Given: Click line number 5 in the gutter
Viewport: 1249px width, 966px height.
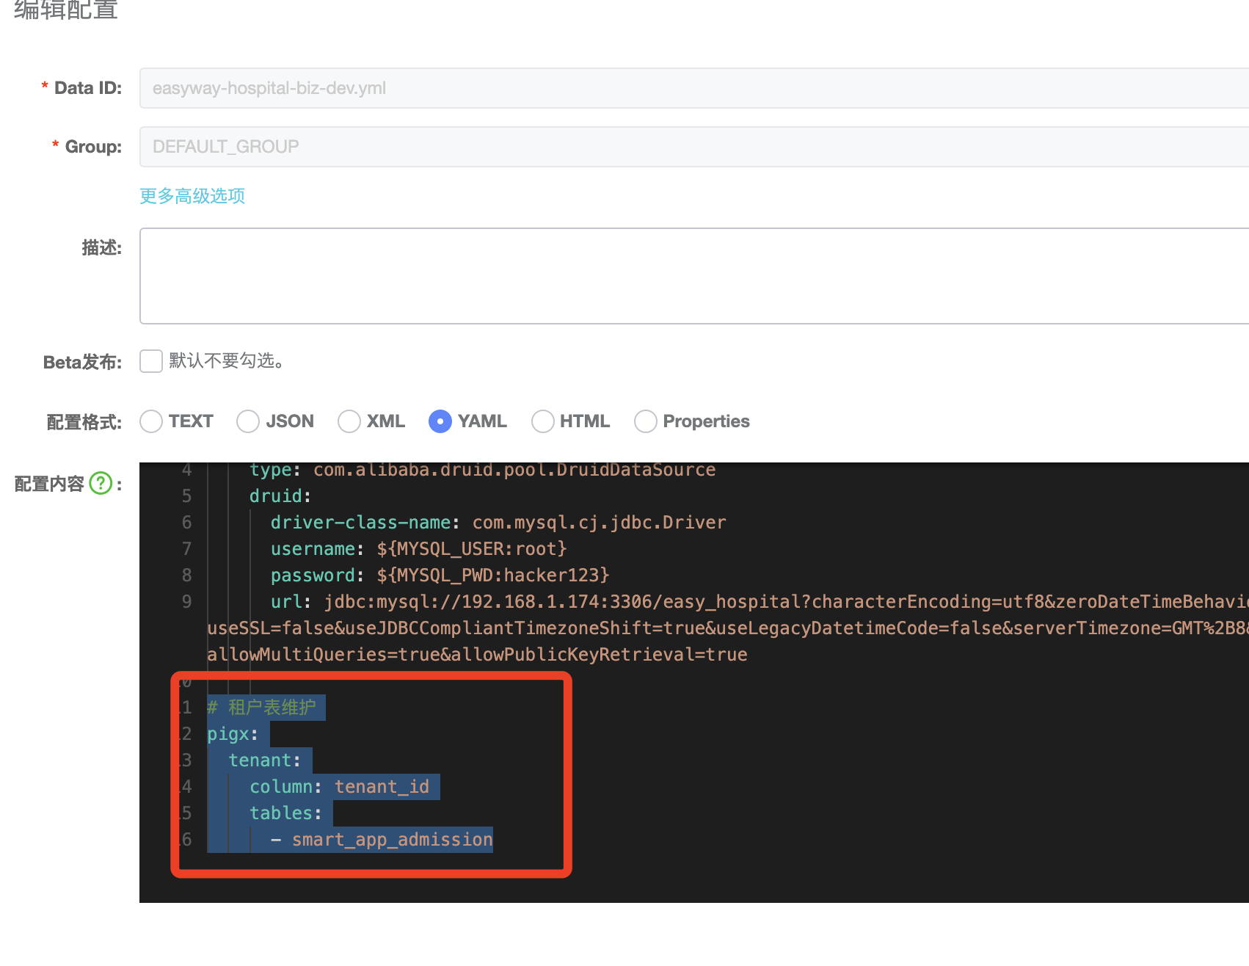Looking at the screenshot, I should pos(186,496).
